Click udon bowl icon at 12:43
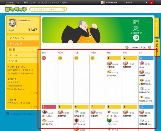The height and width of the screenshot is (131, 161). click(77, 112)
